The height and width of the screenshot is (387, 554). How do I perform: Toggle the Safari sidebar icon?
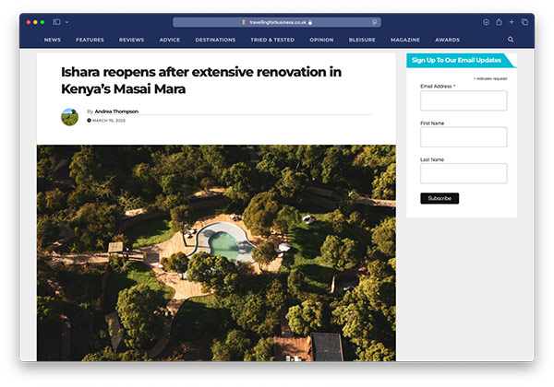pos(56,21)
